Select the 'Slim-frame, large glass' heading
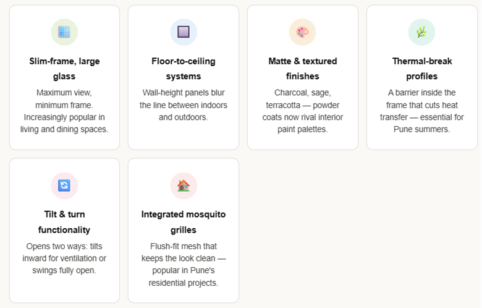Screen dimensions: 482x308 click(64, 69)
